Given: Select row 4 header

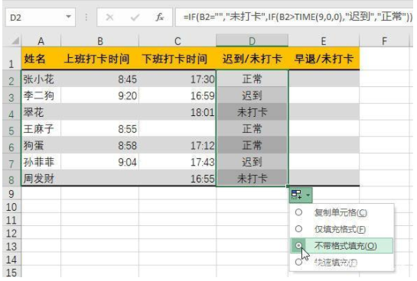Looking at the screenshot, I should coord(11,111).
